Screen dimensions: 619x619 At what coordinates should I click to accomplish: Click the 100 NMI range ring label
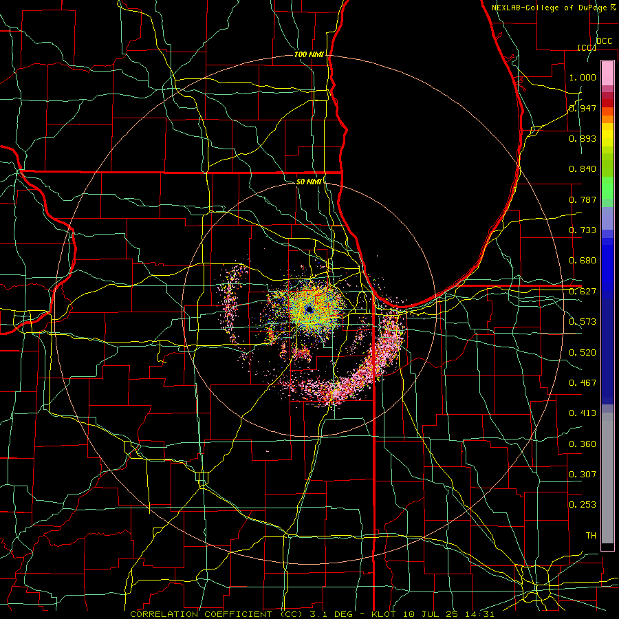point(309,54)
